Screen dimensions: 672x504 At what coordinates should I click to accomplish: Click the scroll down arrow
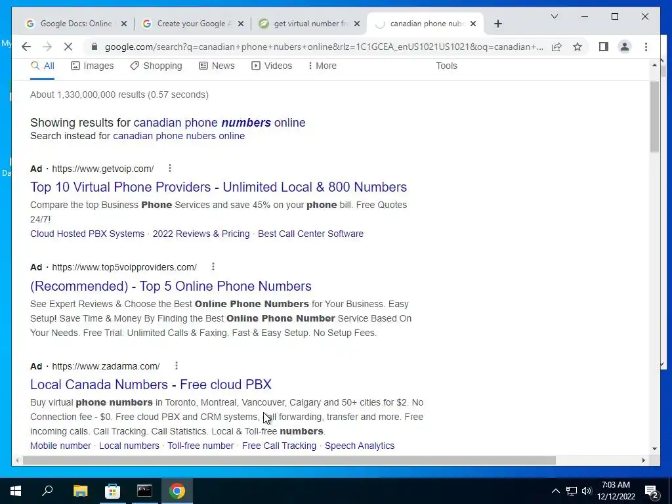(x=654, y=449)
